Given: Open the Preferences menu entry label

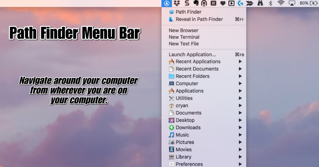Looking at the screenshot, I should pyautogui.click(x=189, y=164).
